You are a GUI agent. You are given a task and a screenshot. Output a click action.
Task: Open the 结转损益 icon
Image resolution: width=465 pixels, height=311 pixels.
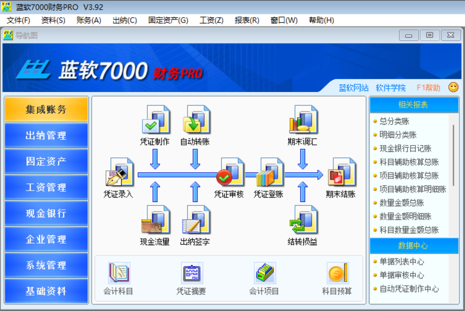click(303, 220)
